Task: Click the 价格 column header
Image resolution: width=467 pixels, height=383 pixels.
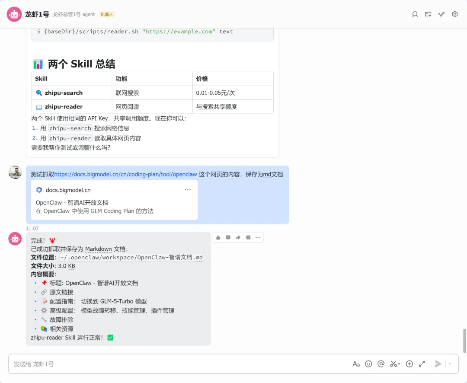Action: click(233, 79)
